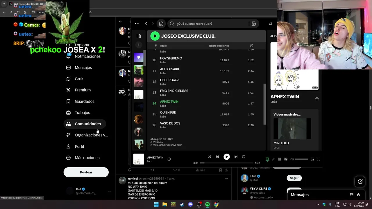Click the song progress bar
This screenshot has height=209, width=372.
pos(226,163)
